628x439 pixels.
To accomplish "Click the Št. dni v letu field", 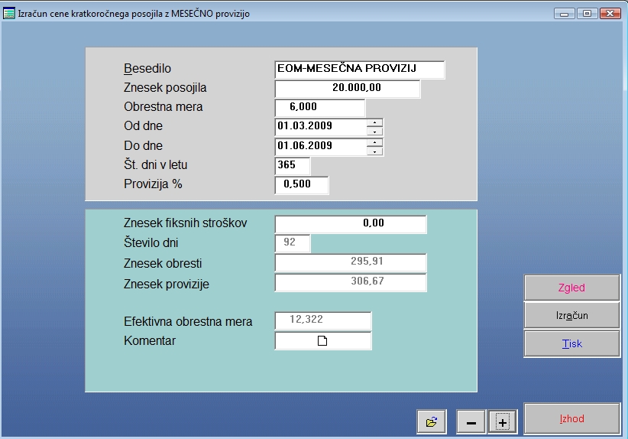I will tap(292, 165).
